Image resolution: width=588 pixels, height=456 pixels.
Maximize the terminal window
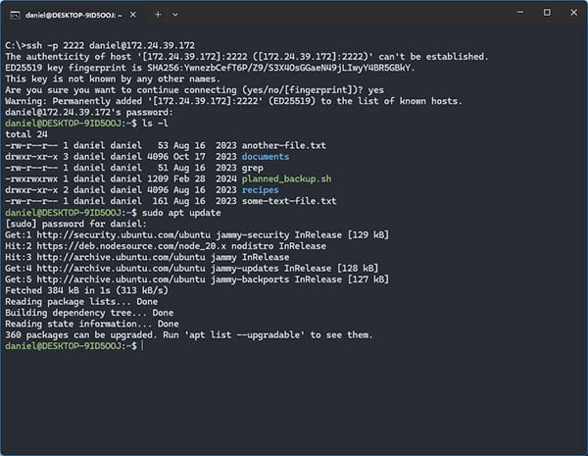(547, 13)
